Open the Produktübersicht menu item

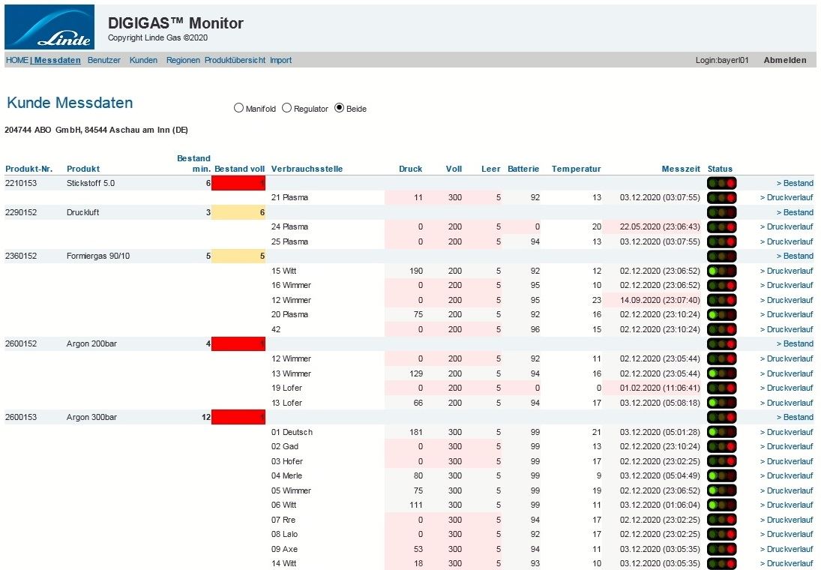(235, 60)
